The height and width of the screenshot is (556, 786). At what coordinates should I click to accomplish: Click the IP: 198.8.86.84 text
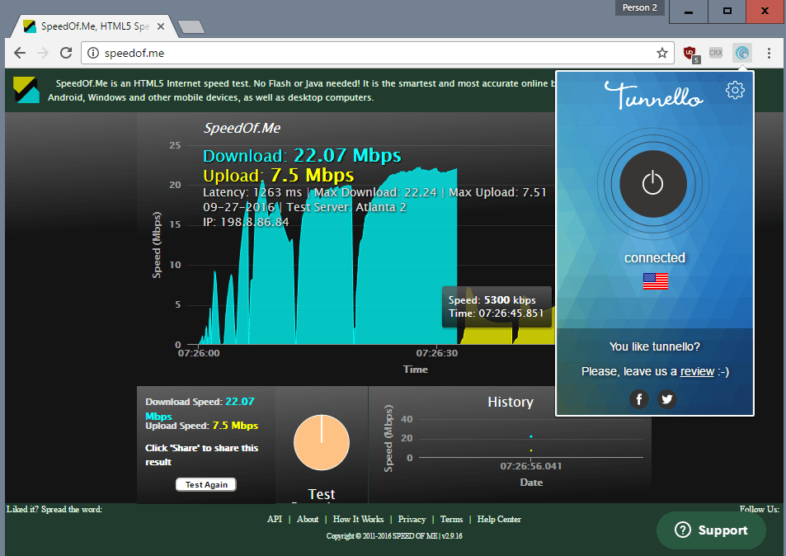point(246,222)
